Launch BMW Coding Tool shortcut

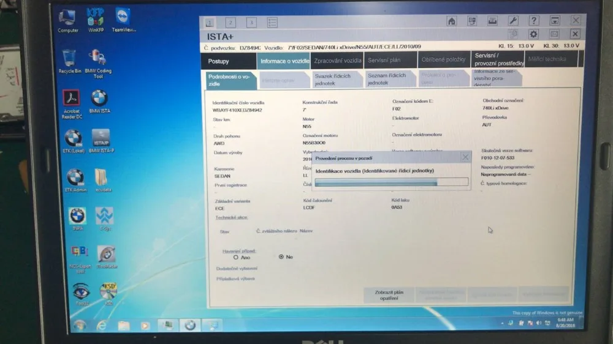tap(98, 64)
